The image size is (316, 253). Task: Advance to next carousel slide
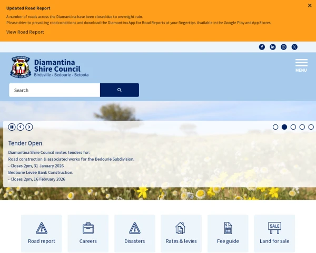point(29,127)
